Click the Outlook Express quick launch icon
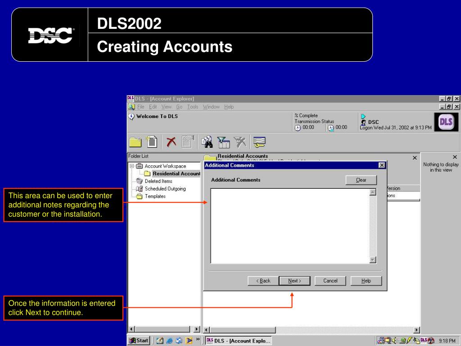 179,341
